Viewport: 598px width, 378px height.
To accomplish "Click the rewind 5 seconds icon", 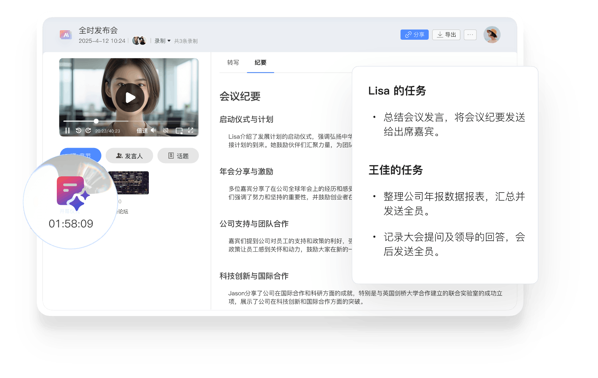I will (78, 131).
